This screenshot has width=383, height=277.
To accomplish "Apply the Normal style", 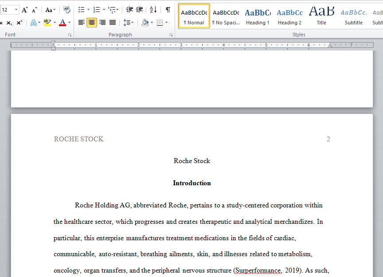I will coord(194,16).
